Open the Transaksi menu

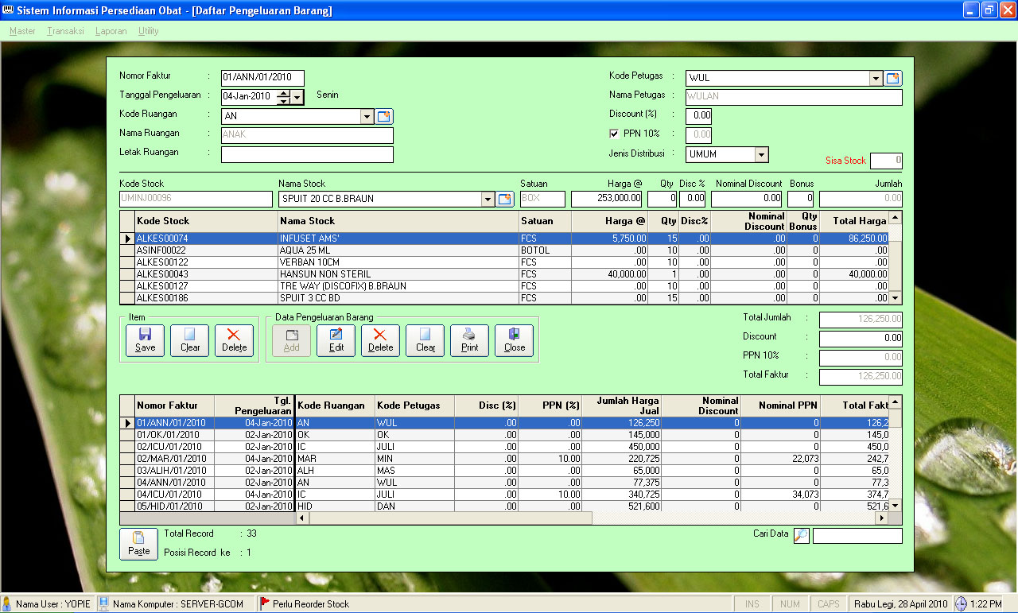[x=65, y=31]
